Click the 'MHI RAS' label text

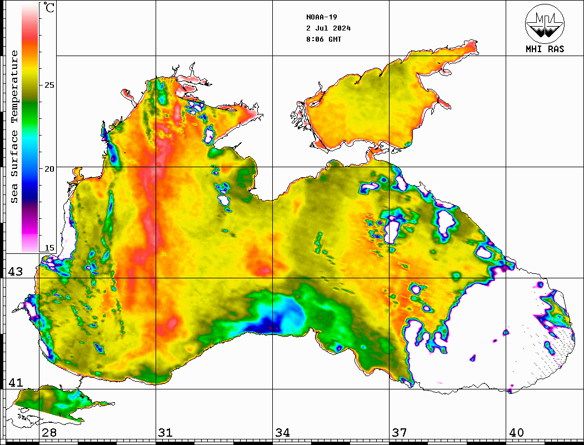pyautogui.click(x=545, y=49)
